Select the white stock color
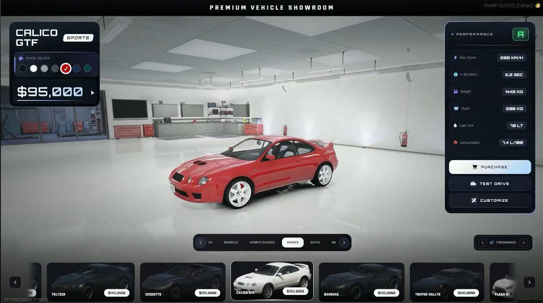 34,68
